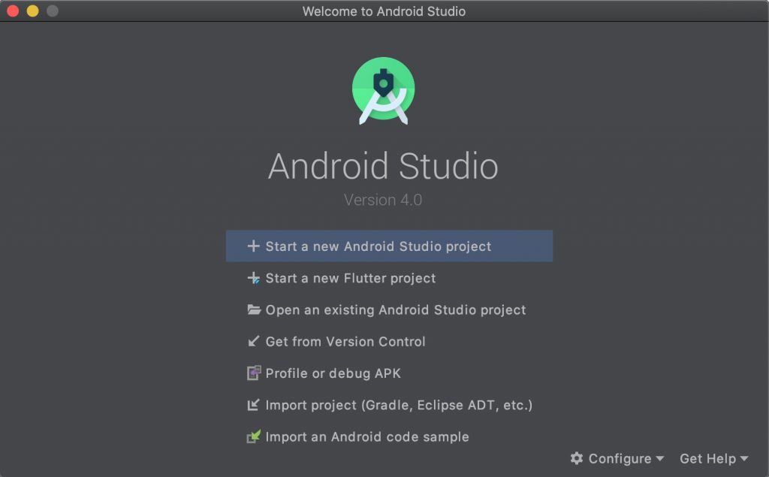The width and height of the screenshot is (769, 477).
Task: Click the open folder icon
Action: (254, 309)
